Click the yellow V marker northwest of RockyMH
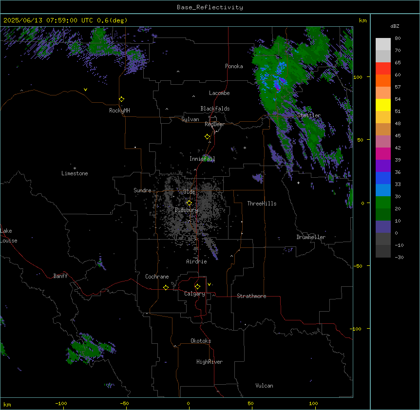The image size is (420, 410). pyautogui.click(x=85, y=90)
